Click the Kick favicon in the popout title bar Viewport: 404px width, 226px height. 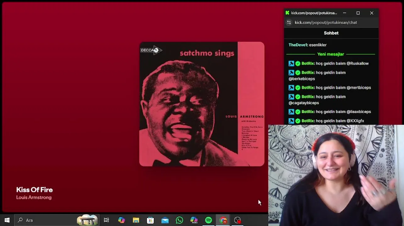tap(287, 13)
